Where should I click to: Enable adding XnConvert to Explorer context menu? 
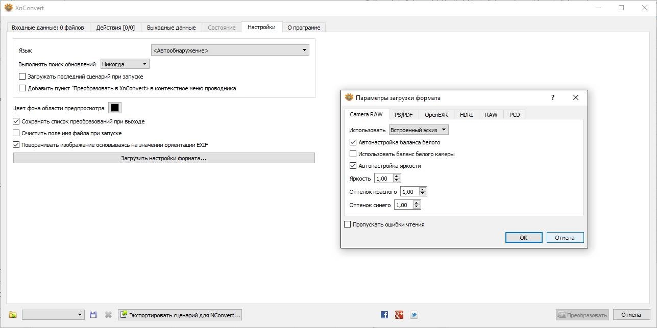[x=22, y=88]
